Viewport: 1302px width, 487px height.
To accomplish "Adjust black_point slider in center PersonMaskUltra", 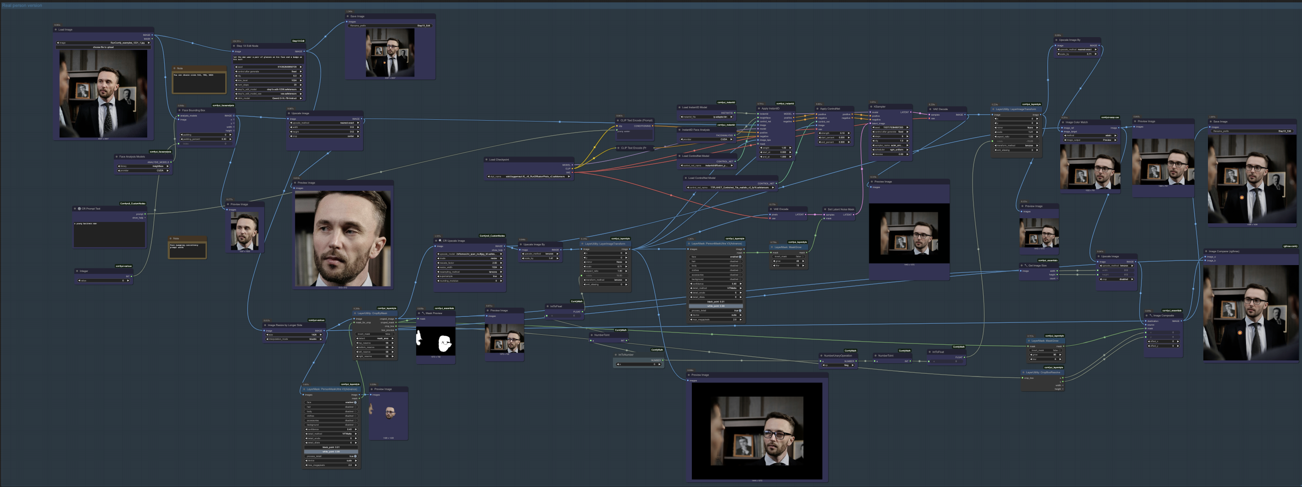I will click(716, 302).
